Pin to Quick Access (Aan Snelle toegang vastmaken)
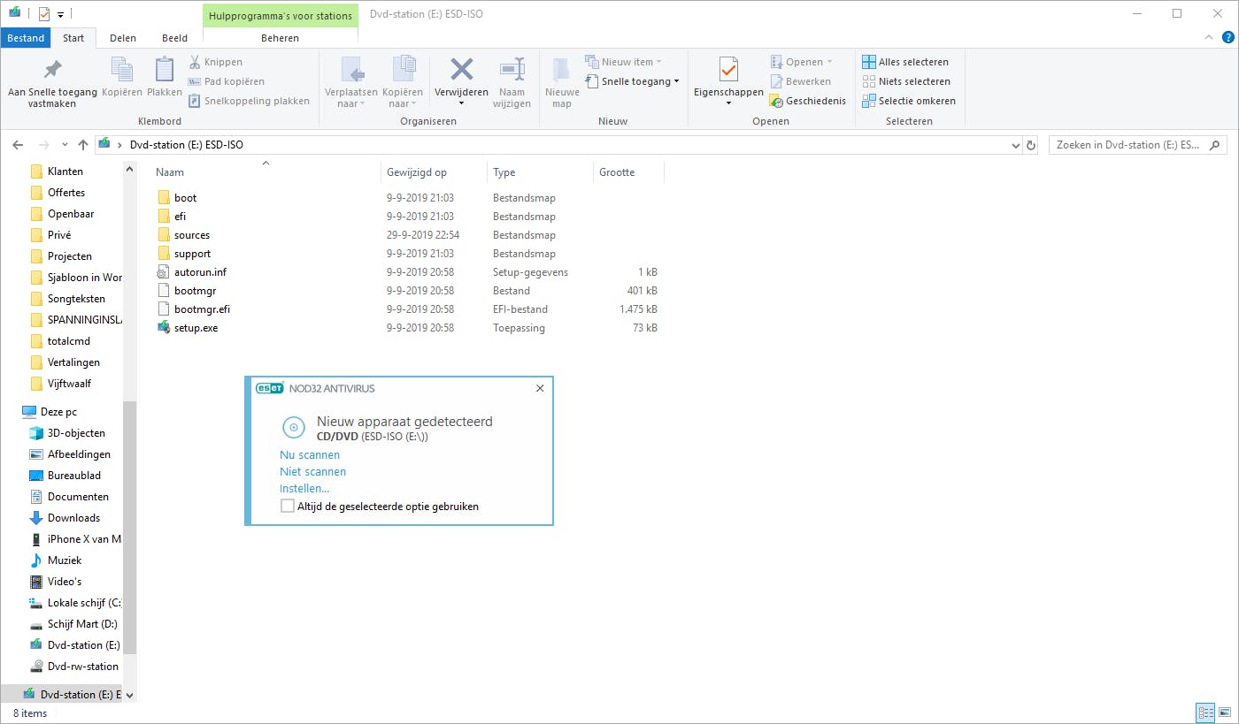 click(53, 82)
